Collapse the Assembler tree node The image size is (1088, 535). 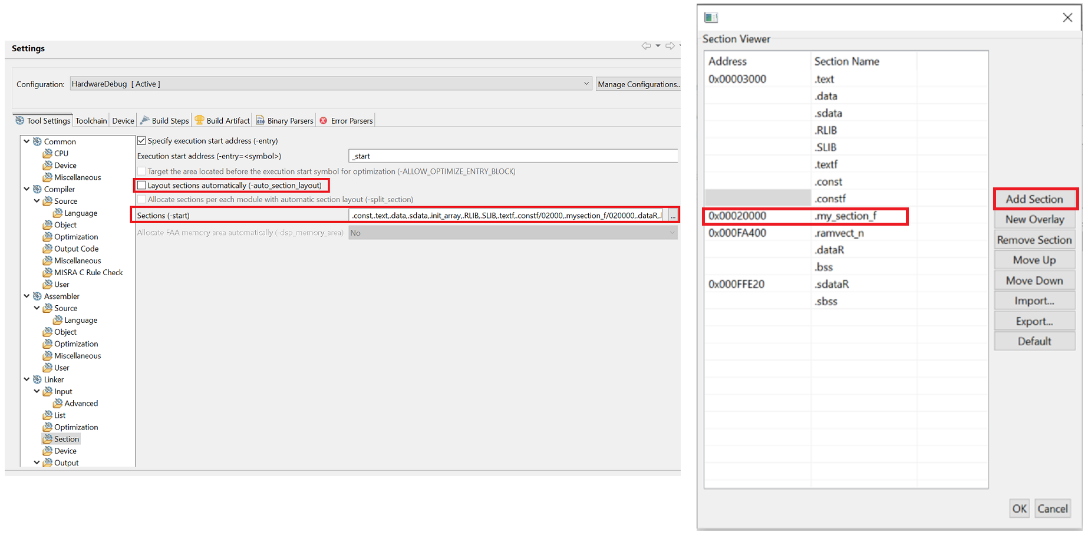coord(27,296)
